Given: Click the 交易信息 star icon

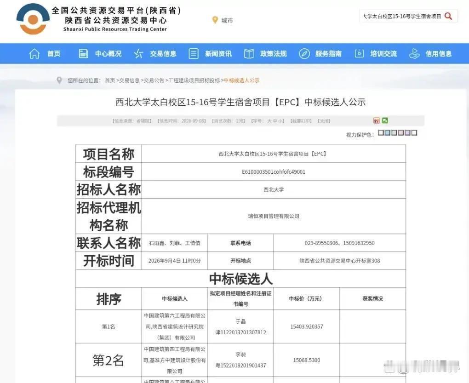Looking at the screenshot, I should pyautogui.click(x=138, y=54).
